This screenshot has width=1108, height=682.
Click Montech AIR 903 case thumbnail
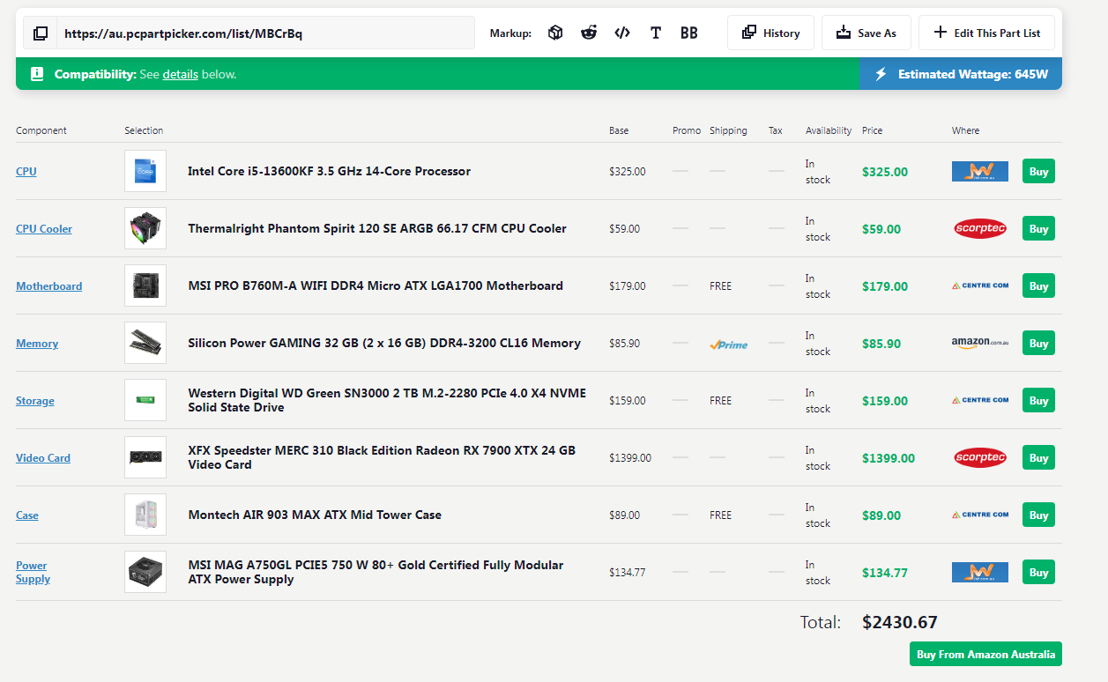tap(145, 515)
